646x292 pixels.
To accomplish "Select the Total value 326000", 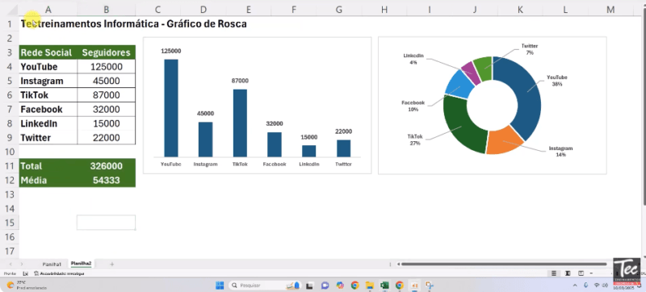I will tap(107, 166).
